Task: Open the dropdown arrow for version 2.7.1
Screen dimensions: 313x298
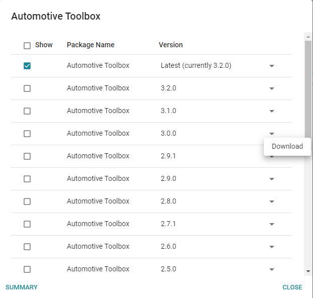Action: tap(272, 224)
